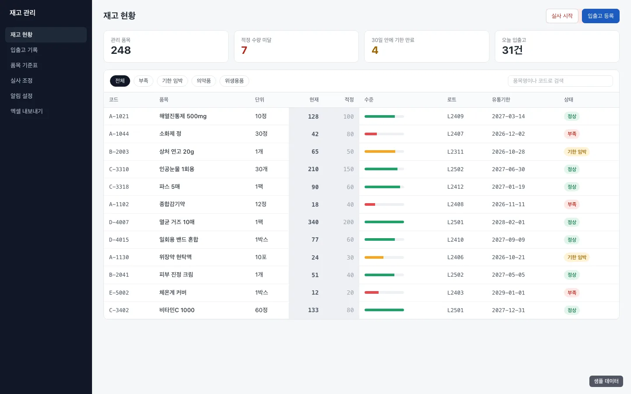Click the level bar for 종합감기약
Viewport: 631px width, 394px height.
pos(384,204)
